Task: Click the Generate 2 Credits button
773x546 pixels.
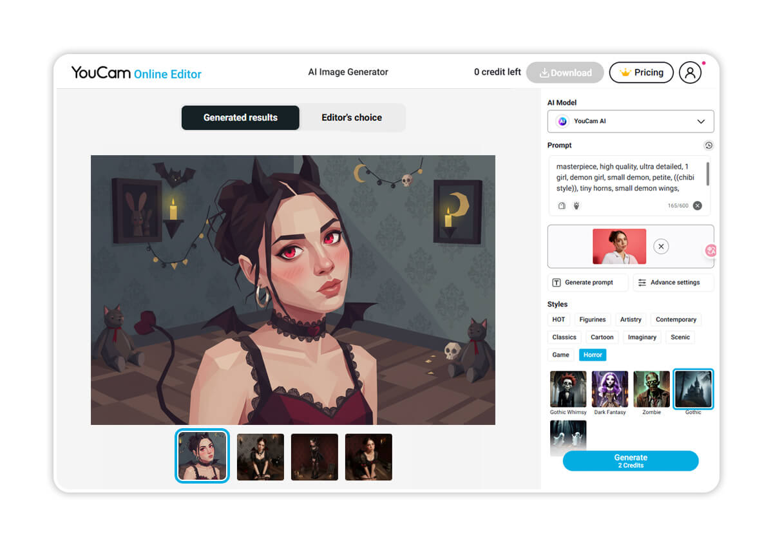Action: (631, 461)
